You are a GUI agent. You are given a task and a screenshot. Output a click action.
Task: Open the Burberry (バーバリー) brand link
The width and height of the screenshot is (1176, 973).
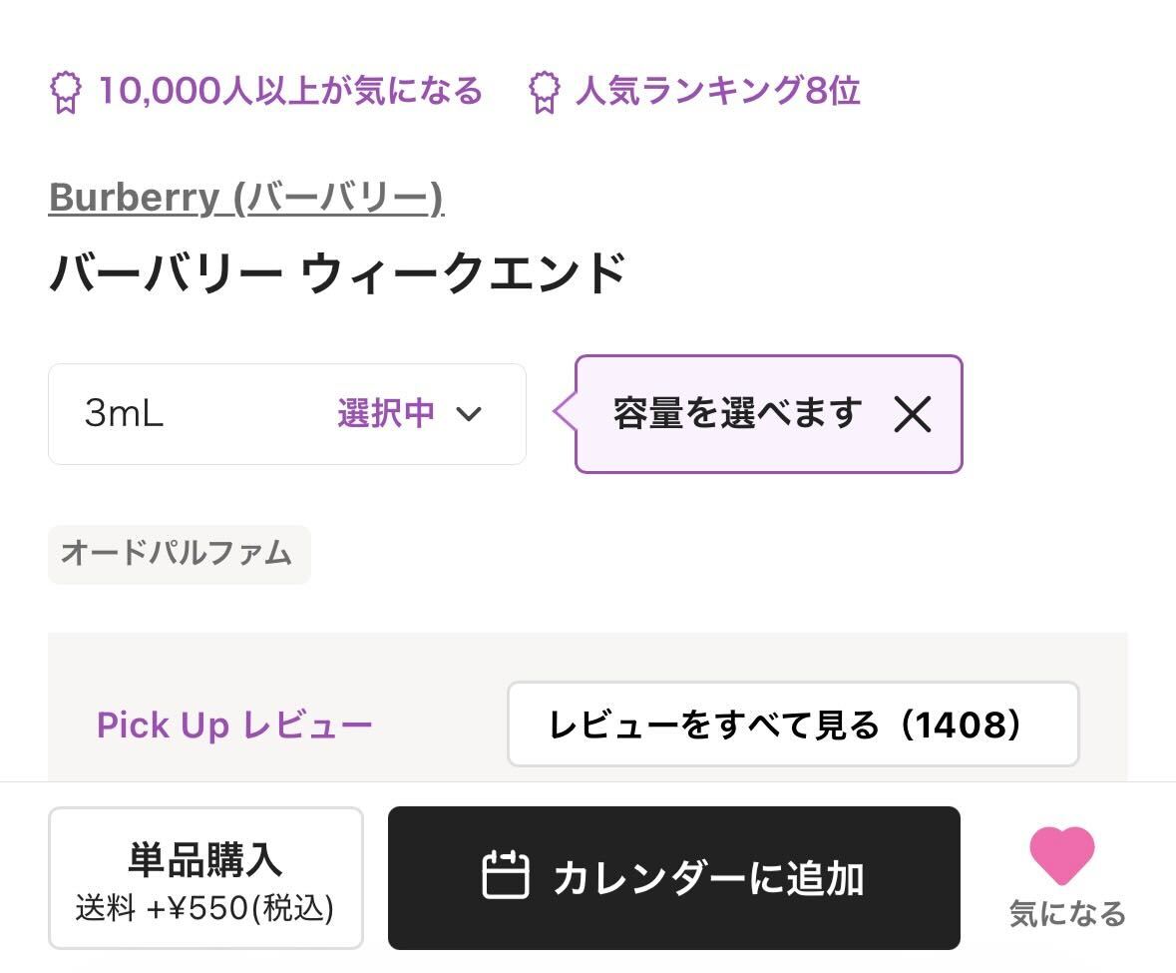tap(245, 198)
